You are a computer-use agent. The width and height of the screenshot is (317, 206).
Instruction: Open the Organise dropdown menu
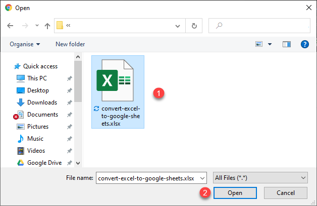[x=25, y=44]
